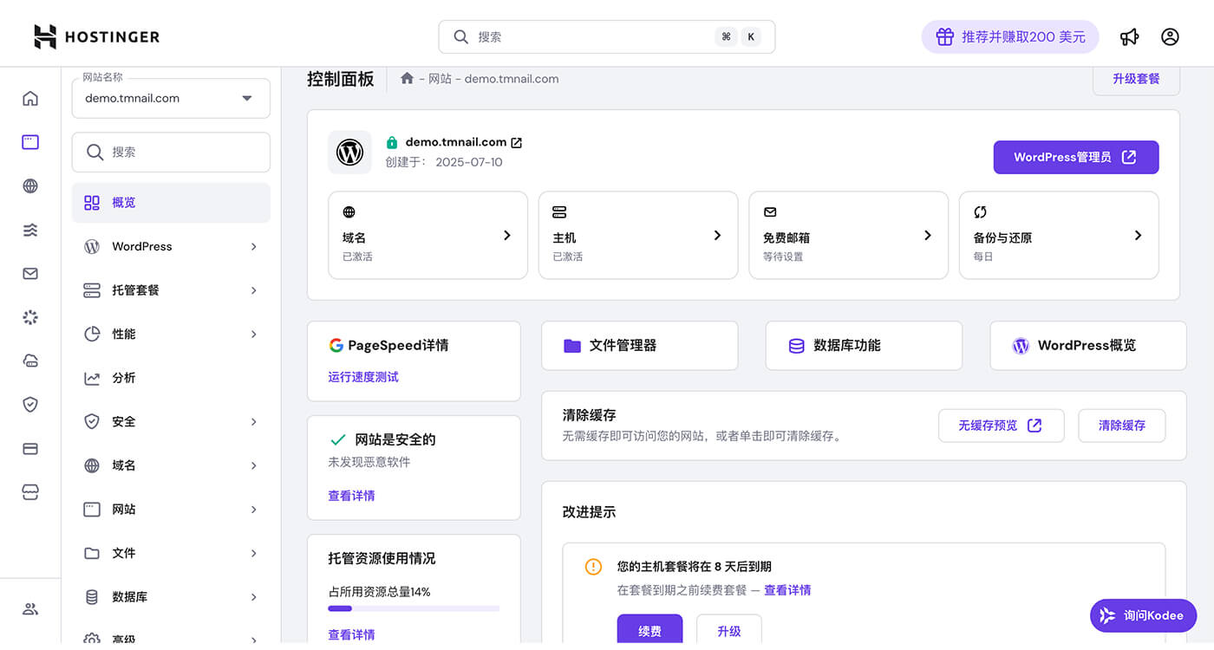Click the 升级 button under the expiry notice
Viewport: 1214px width, 650px height.
pyautogui.click(x=729, y=630)
